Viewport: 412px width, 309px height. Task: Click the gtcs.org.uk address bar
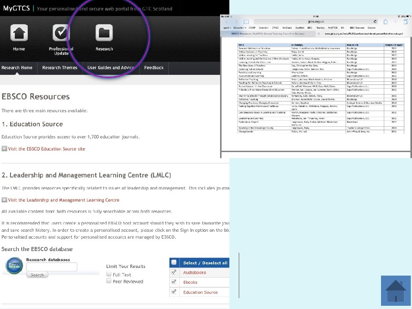(x=316, y=22)
